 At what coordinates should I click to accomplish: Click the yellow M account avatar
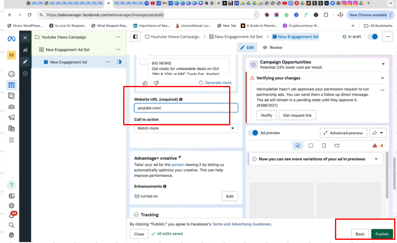[x=11, y=55]
